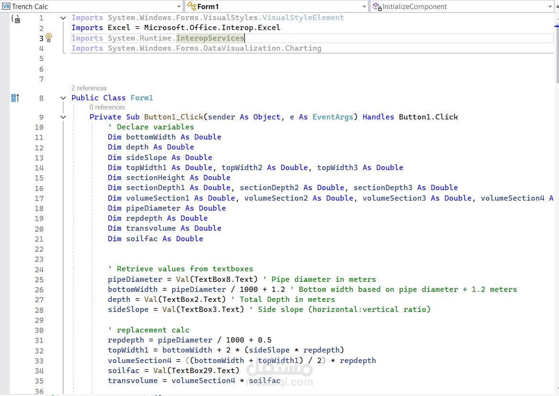The height and width of the screenshot is (396, 559).
Task: Click on the Button1_Click method name
Action: [x=173, y=117]
